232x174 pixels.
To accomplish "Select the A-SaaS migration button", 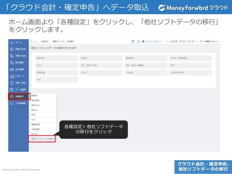I will click(x=146, y=73).
